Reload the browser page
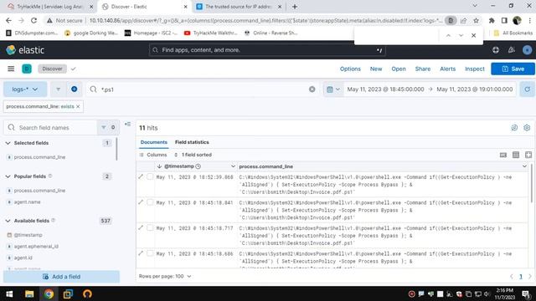This screenshot has width=536, height=301. coord(33,20)
